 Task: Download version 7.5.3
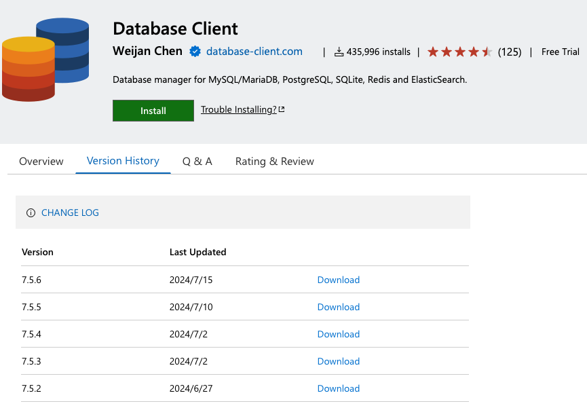pos(339,361)
